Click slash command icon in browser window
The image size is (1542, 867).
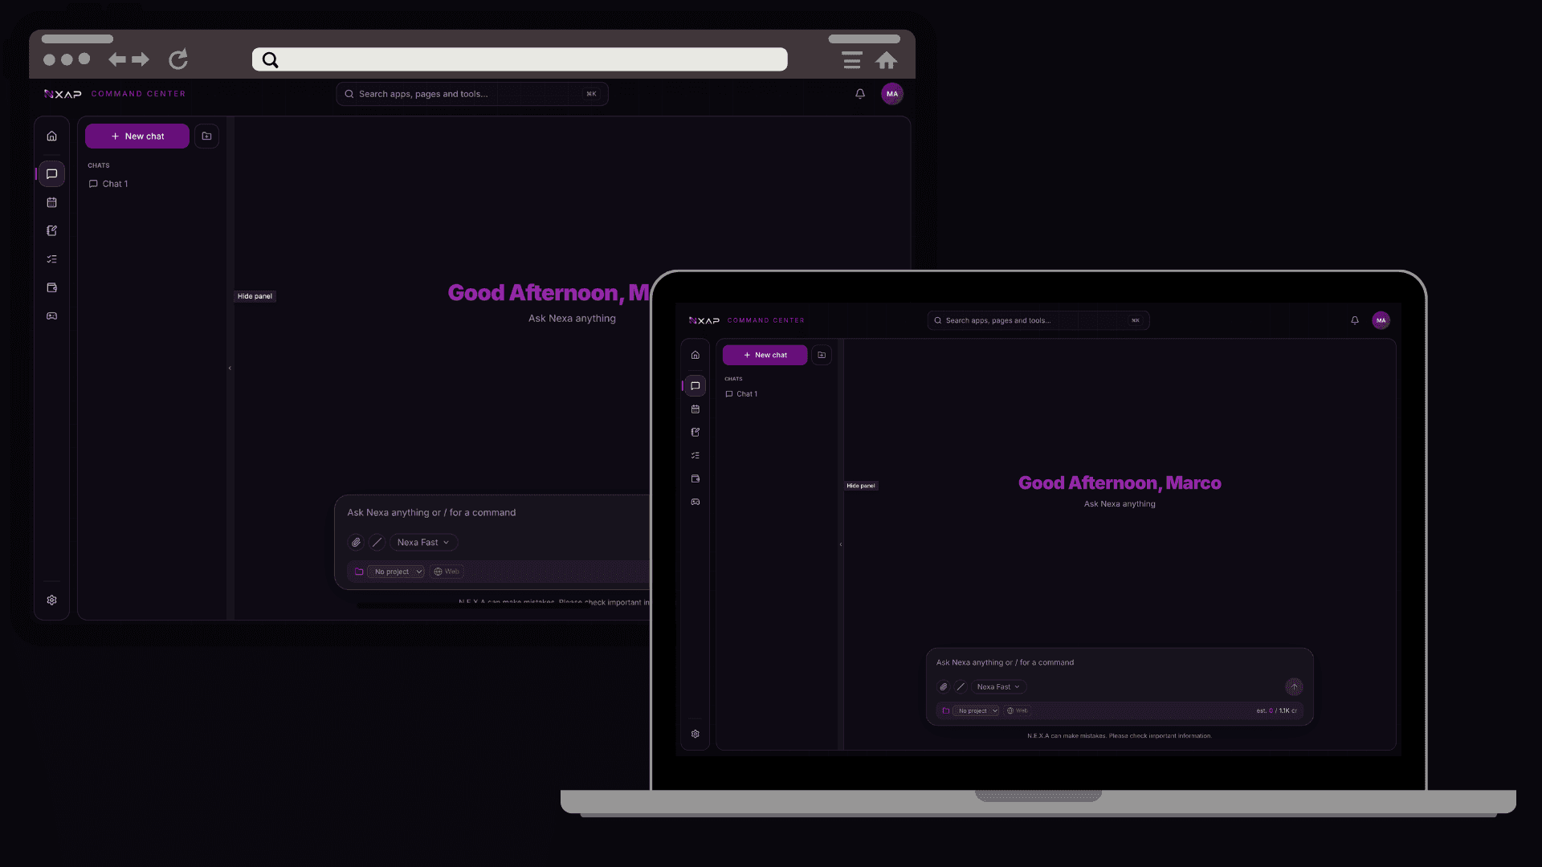(377, 543)
